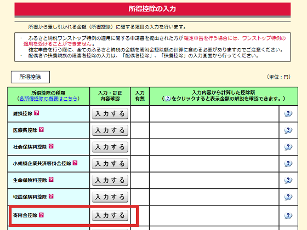The width and height of the screenshot is (307, 230).
Task: Click the blue explanation bubble in 雑損控除 row
Action: (x=288, y=113)
